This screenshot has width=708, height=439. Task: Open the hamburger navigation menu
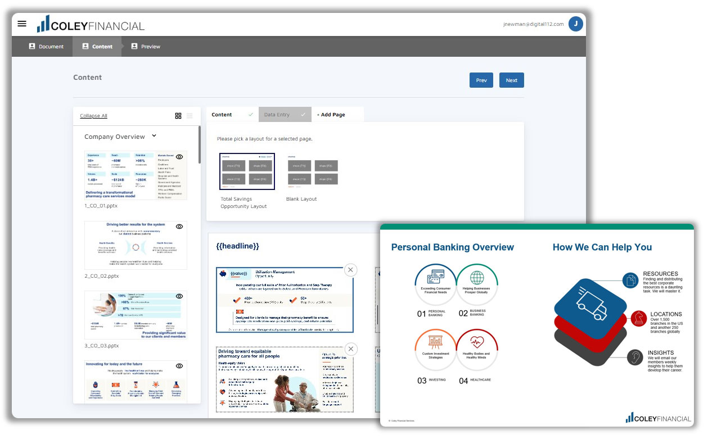pos(22,24)
